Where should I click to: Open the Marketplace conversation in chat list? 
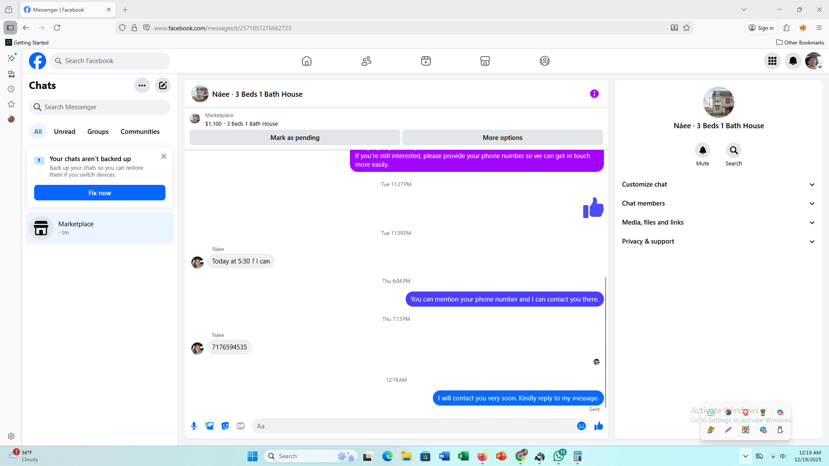[x=100, y=228]
